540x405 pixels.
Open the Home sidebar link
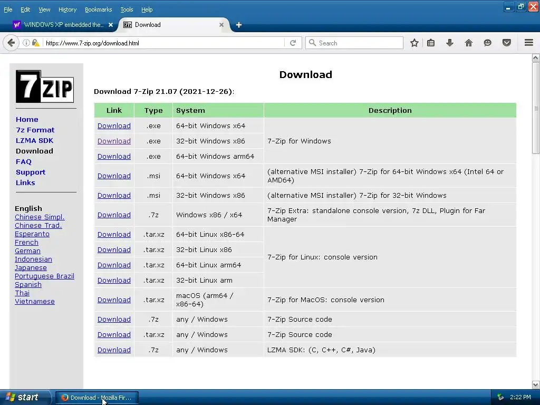[27, 120]
